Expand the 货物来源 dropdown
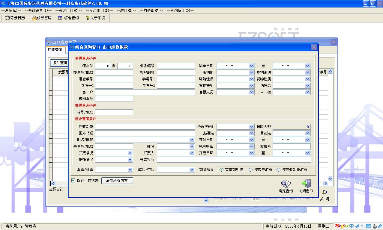The width and height of the screenshot is (383, 230). pyautogui.click(x=307, y=72)
